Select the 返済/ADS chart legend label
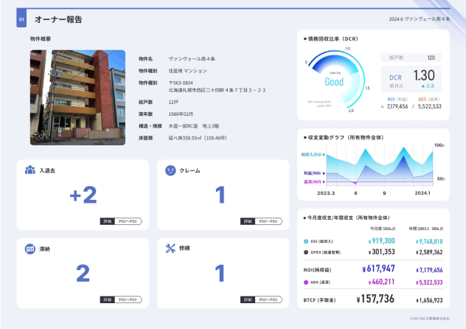Image resolution: width=466 pixels, height=329 pixels. (313, 181)
